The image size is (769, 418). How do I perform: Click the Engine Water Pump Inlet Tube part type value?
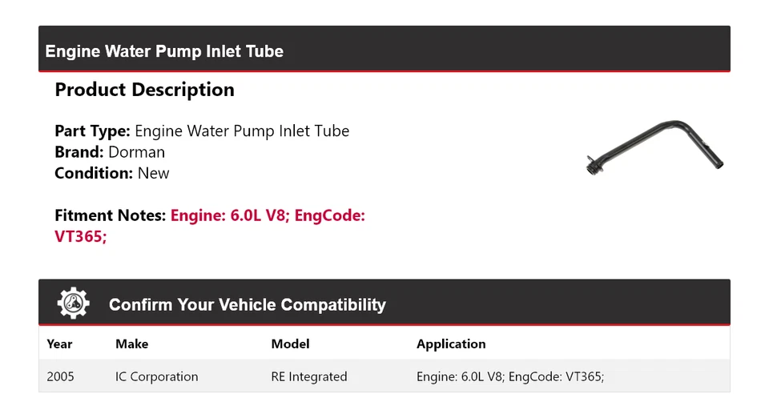[x=242, y=131]
